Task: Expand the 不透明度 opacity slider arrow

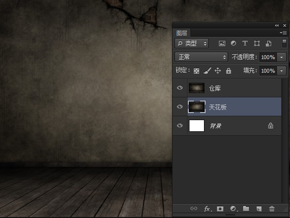Action: point(282,57)
